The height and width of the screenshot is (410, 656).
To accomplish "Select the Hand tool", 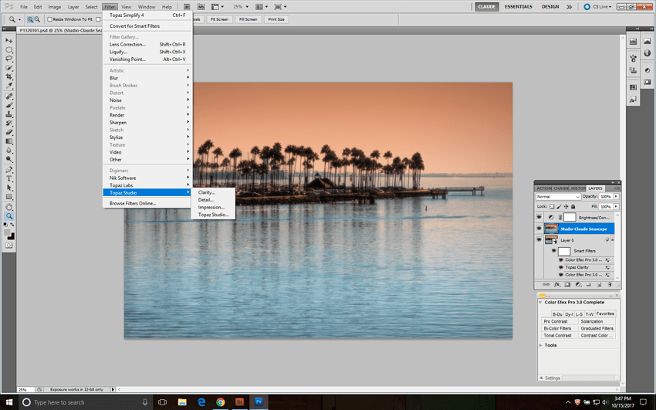I will pos(9,206).
